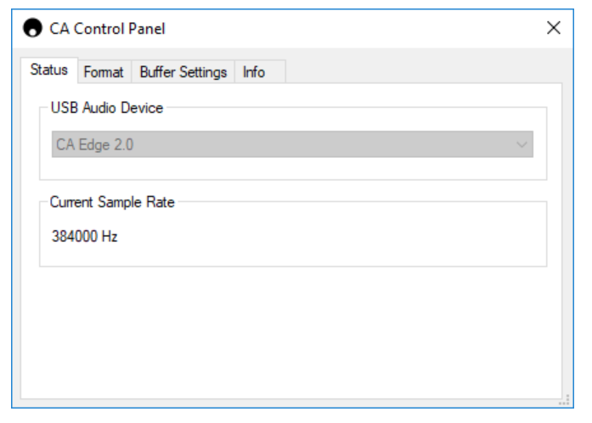Viewport: 592px width, 423px height.
Task: Click blank space under the device dropdown
Action: 293,168
